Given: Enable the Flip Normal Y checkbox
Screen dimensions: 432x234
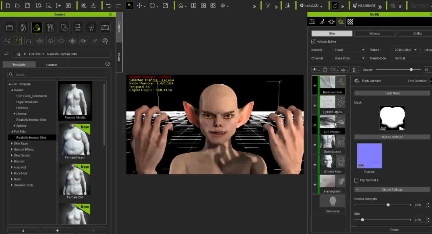Looking at the screenshot, I should (x=356, y=180).
